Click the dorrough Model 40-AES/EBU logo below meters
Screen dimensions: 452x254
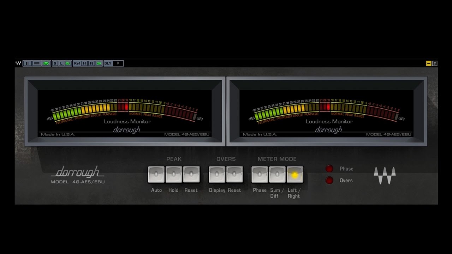tap(78, 175)
